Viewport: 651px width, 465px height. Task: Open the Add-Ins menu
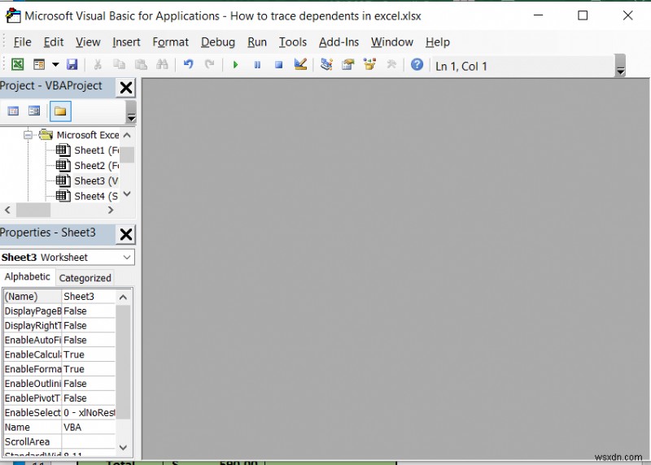point(339,42)
